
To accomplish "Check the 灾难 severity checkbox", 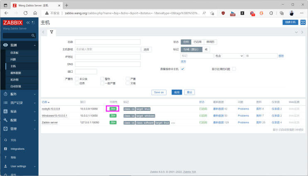I will click(x=127, y=83).
